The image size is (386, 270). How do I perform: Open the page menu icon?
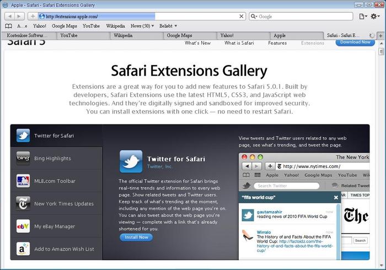click(363, 17)
